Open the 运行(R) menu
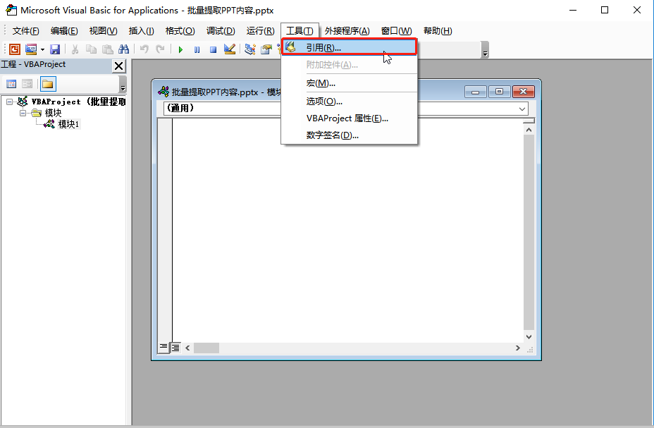Image resolution: width=654 pixels, height=428 pixels. pos(260,31)
